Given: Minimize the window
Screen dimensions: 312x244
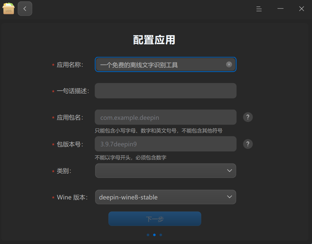Looking at the screenshot, I should [x=280, y=9].
